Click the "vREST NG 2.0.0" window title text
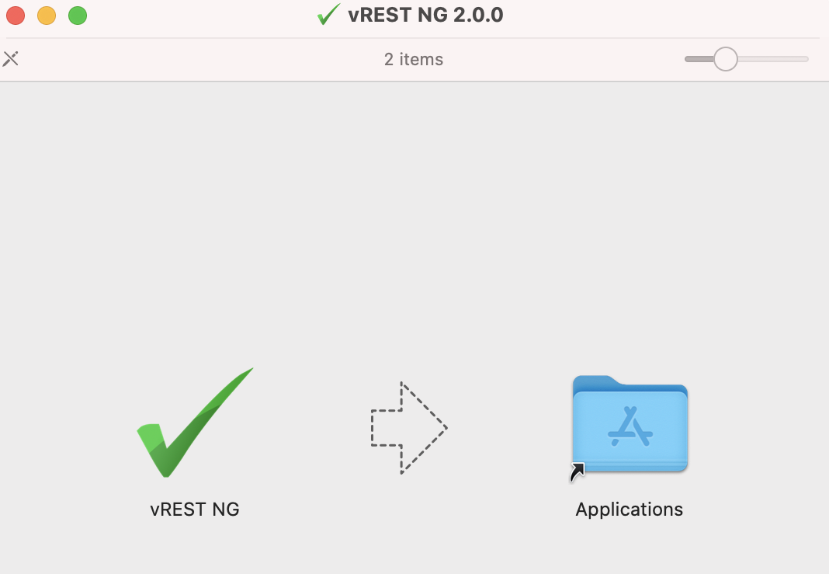The width and height of the screenshot is (829, 574). pyautogui.click(x=425, y=15)
